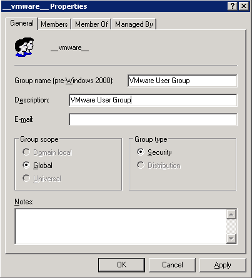Apply the property changes
The height and width of the screenshot is (278, 252).
pyautogui.click(x=223, y=265)
